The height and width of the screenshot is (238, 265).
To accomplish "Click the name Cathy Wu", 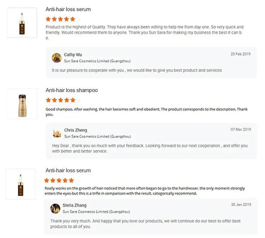I will click(x=73, y=55).
